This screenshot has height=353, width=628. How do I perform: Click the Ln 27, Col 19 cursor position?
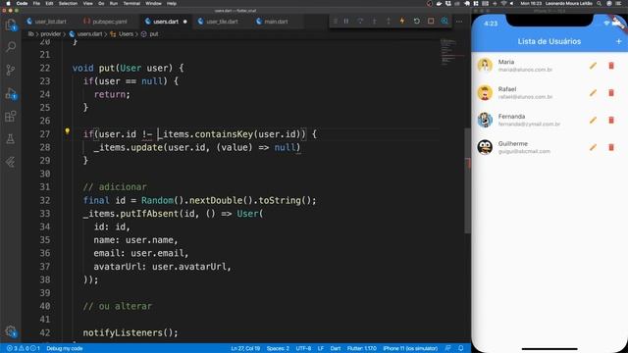pyautogui.click(x=245, y=348)
